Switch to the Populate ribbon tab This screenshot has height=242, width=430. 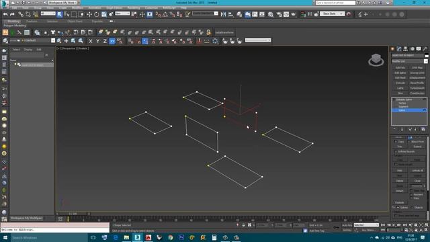pyautogui.click(x=97, y=21)
